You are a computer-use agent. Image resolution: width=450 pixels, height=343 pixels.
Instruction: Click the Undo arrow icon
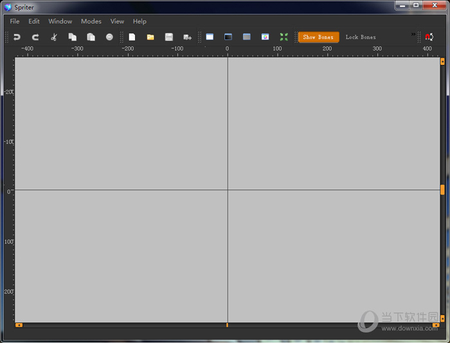coord(17,37)
